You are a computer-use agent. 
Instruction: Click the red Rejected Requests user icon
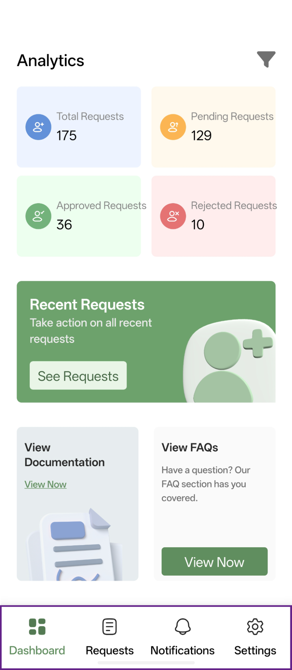point(173,216)
